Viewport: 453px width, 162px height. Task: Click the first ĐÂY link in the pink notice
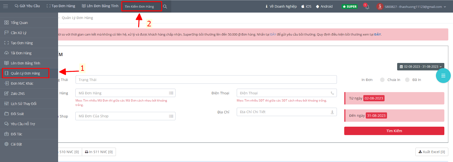point(273,34)
